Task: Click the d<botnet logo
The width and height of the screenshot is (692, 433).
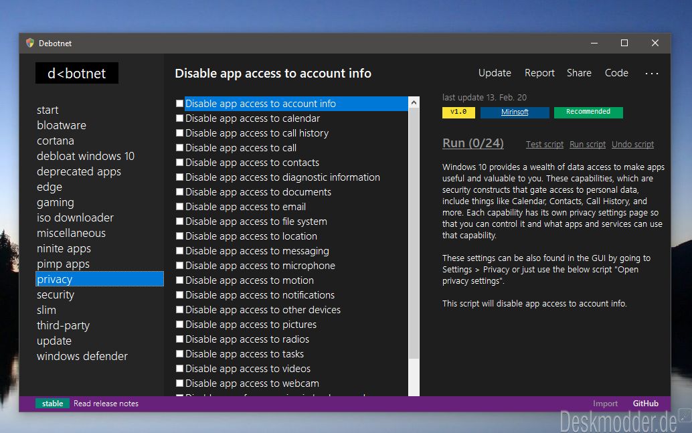Action: 77,73
